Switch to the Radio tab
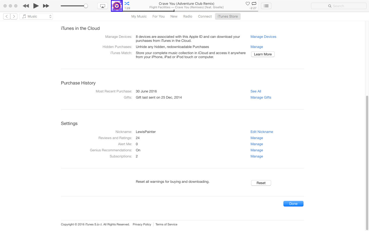This screenshot has height=231, width=369. (188, 17)
